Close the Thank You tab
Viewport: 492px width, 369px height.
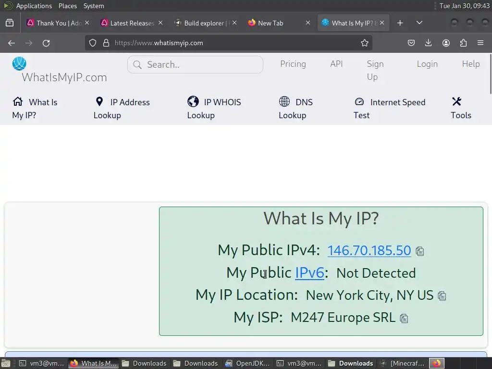[87, 23]
